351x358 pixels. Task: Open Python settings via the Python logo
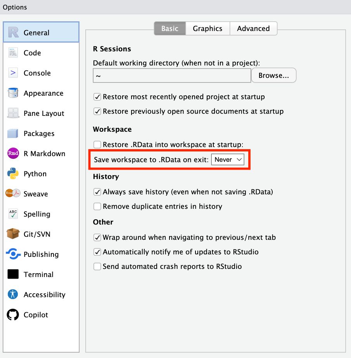pyautogui.click(x=13, y=174)
